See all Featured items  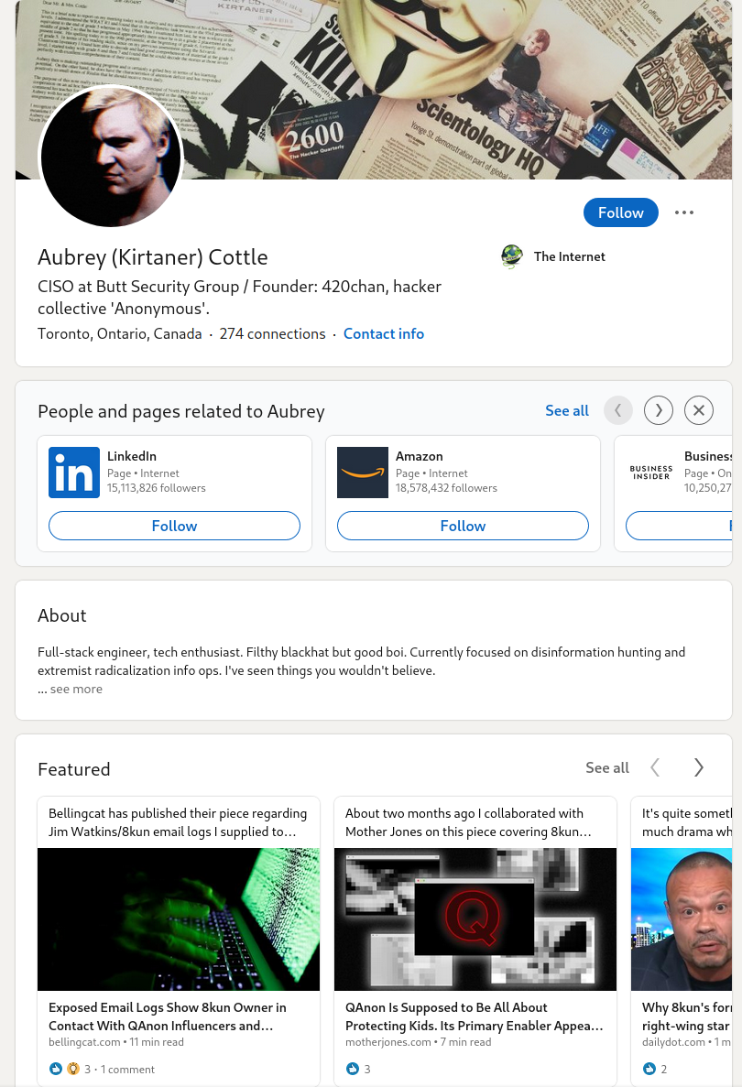606,768
